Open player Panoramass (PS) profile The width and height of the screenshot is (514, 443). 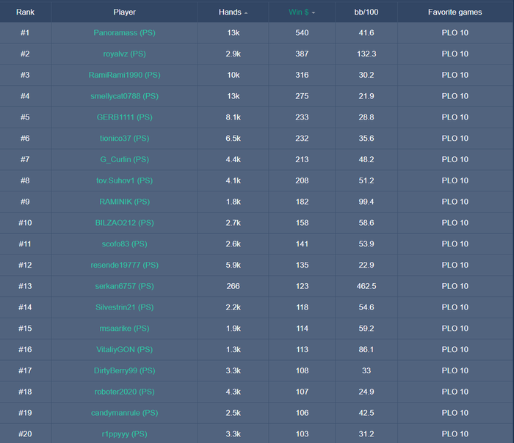point(125,33)
